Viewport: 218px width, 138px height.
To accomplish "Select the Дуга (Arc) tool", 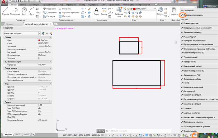I will (32, 11).
